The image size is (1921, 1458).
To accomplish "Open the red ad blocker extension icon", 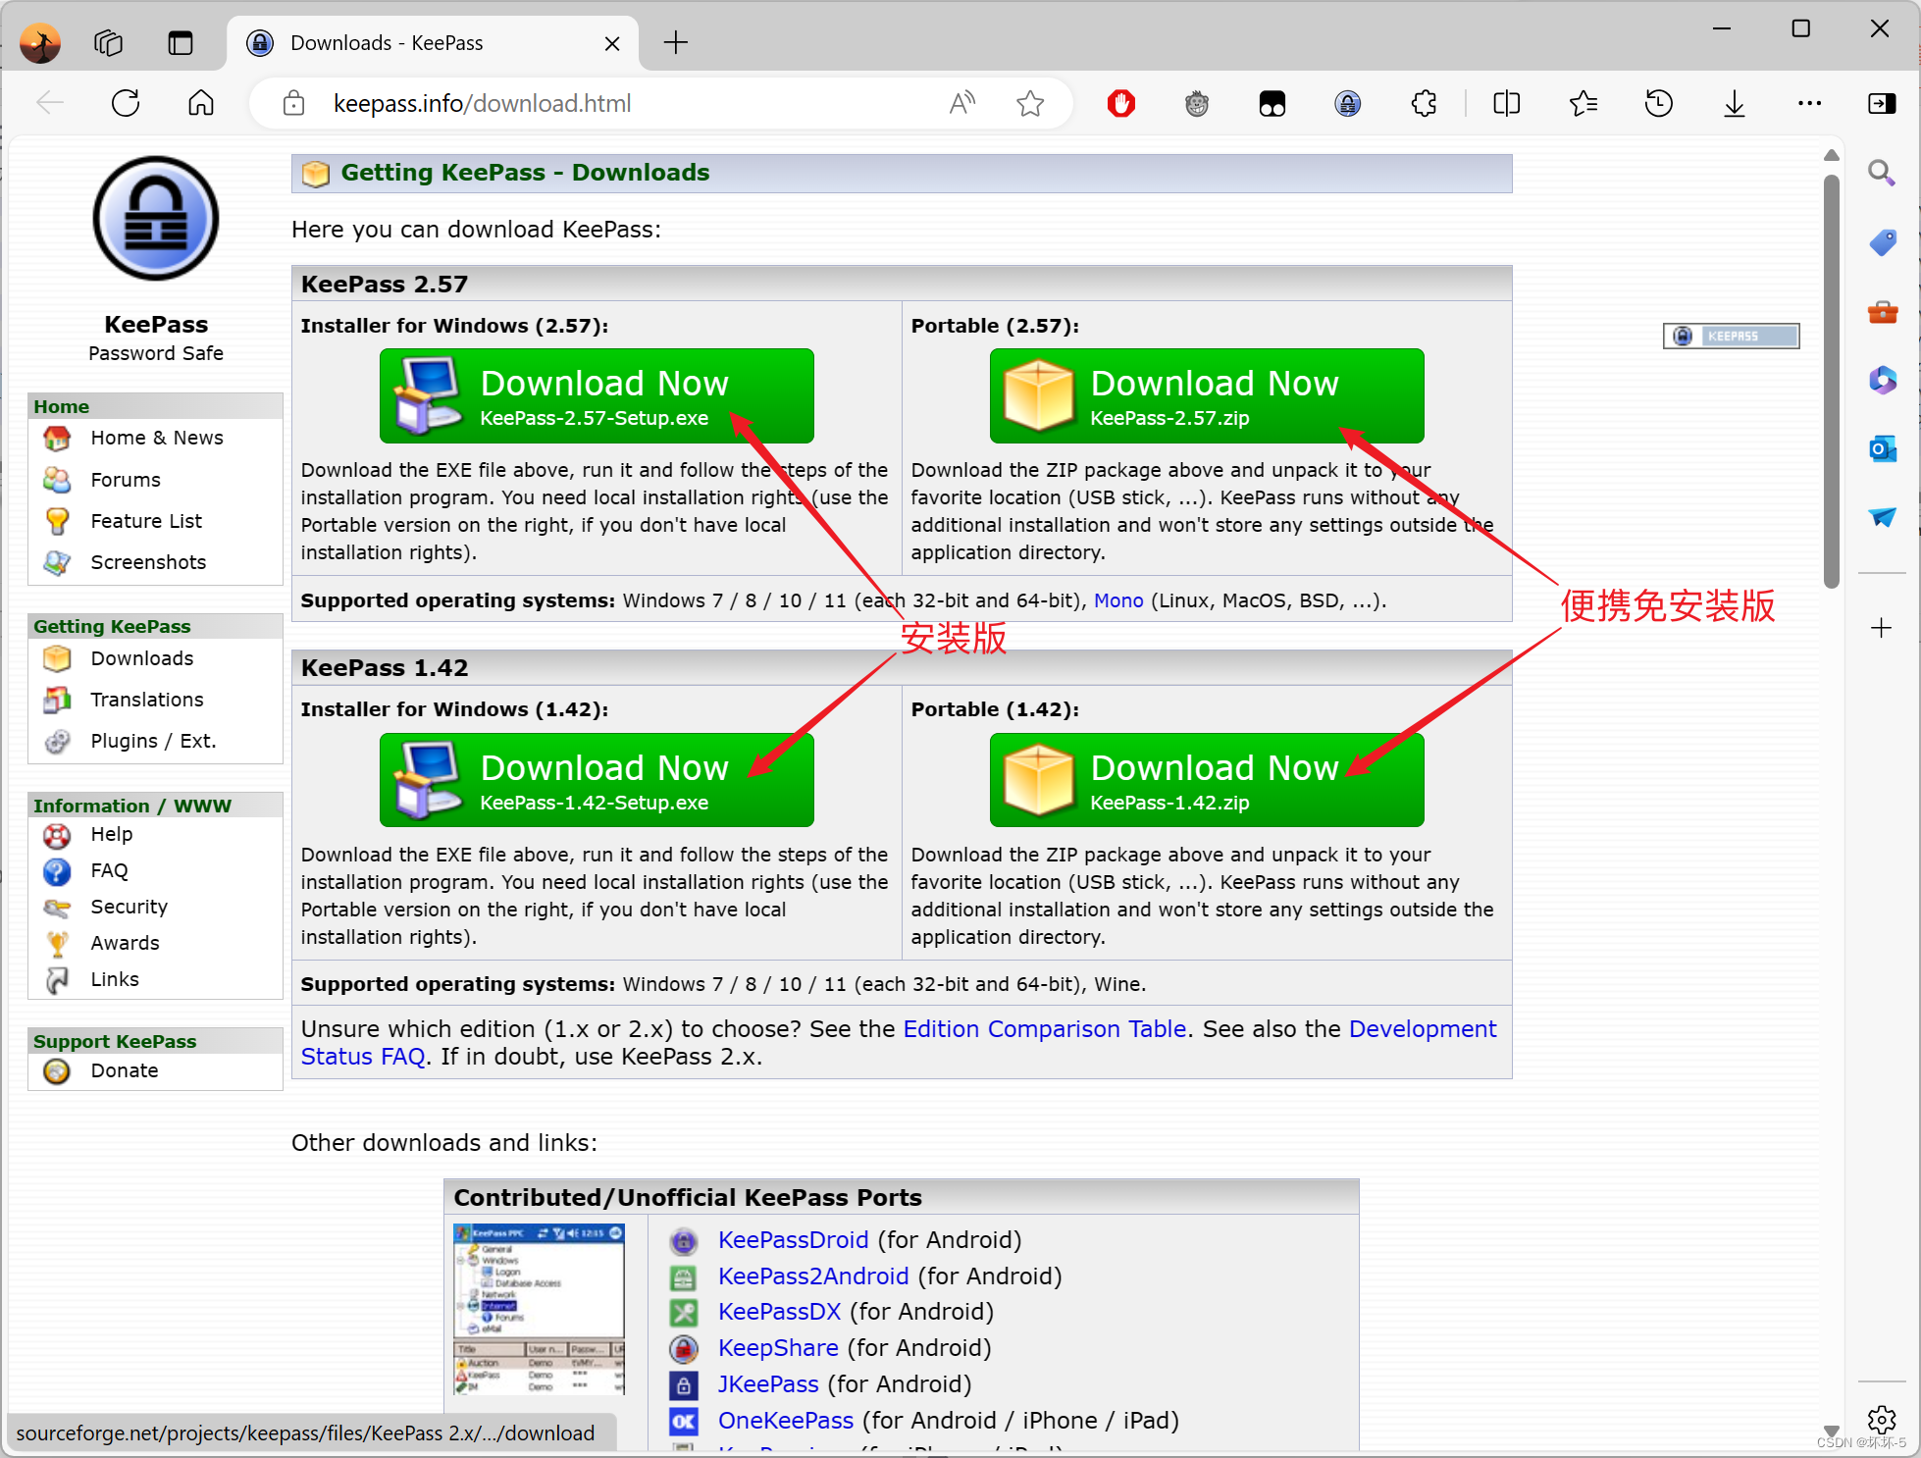I will (x=1121, y=103).
